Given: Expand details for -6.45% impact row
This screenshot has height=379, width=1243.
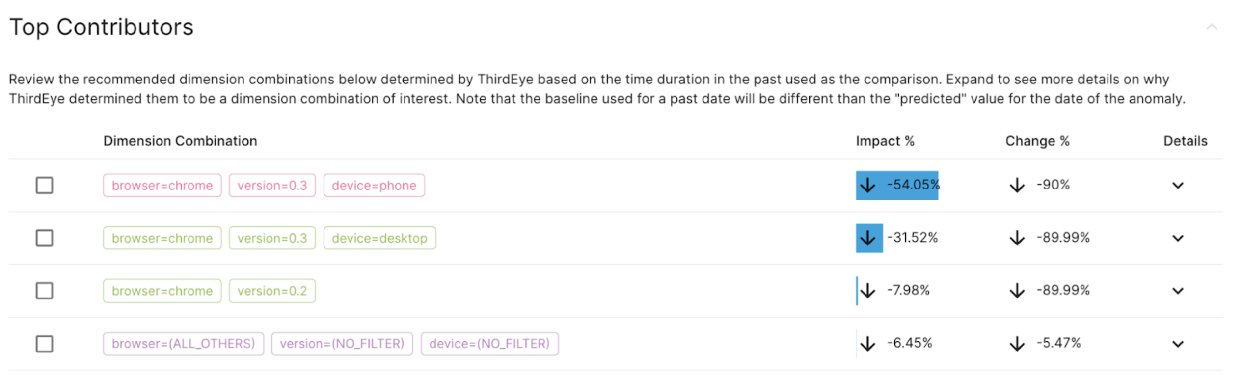Looking at the screenshot, I should pyautogui.click(x=1178, y=344).
